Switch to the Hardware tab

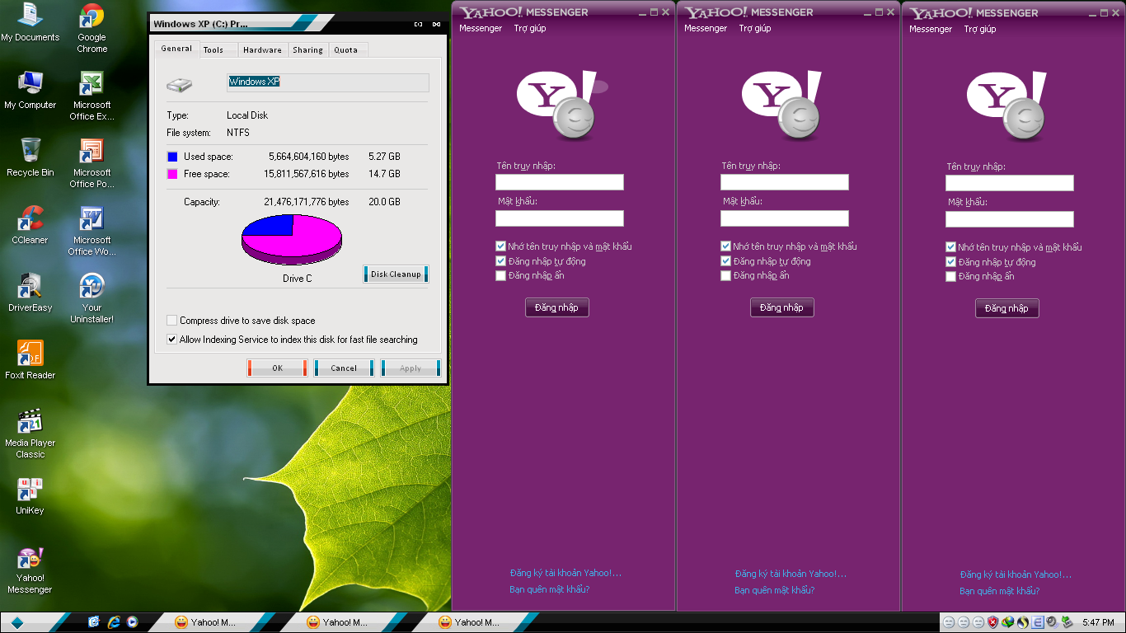(x=262, y=50)
